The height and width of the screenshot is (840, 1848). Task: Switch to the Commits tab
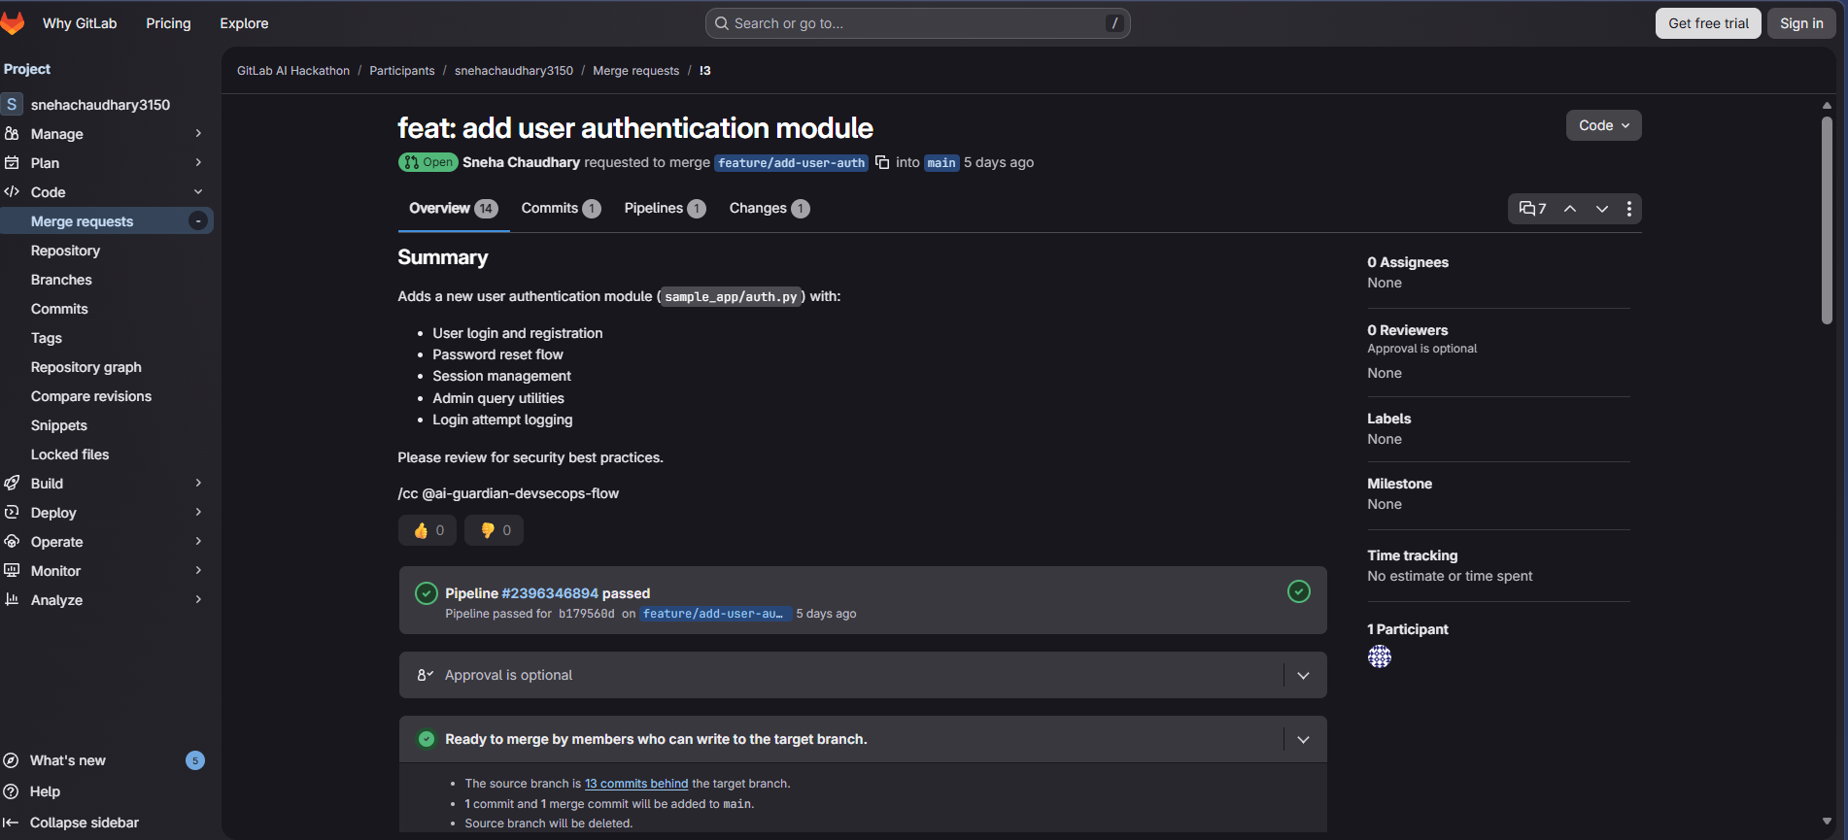click(x=561, y=208)
